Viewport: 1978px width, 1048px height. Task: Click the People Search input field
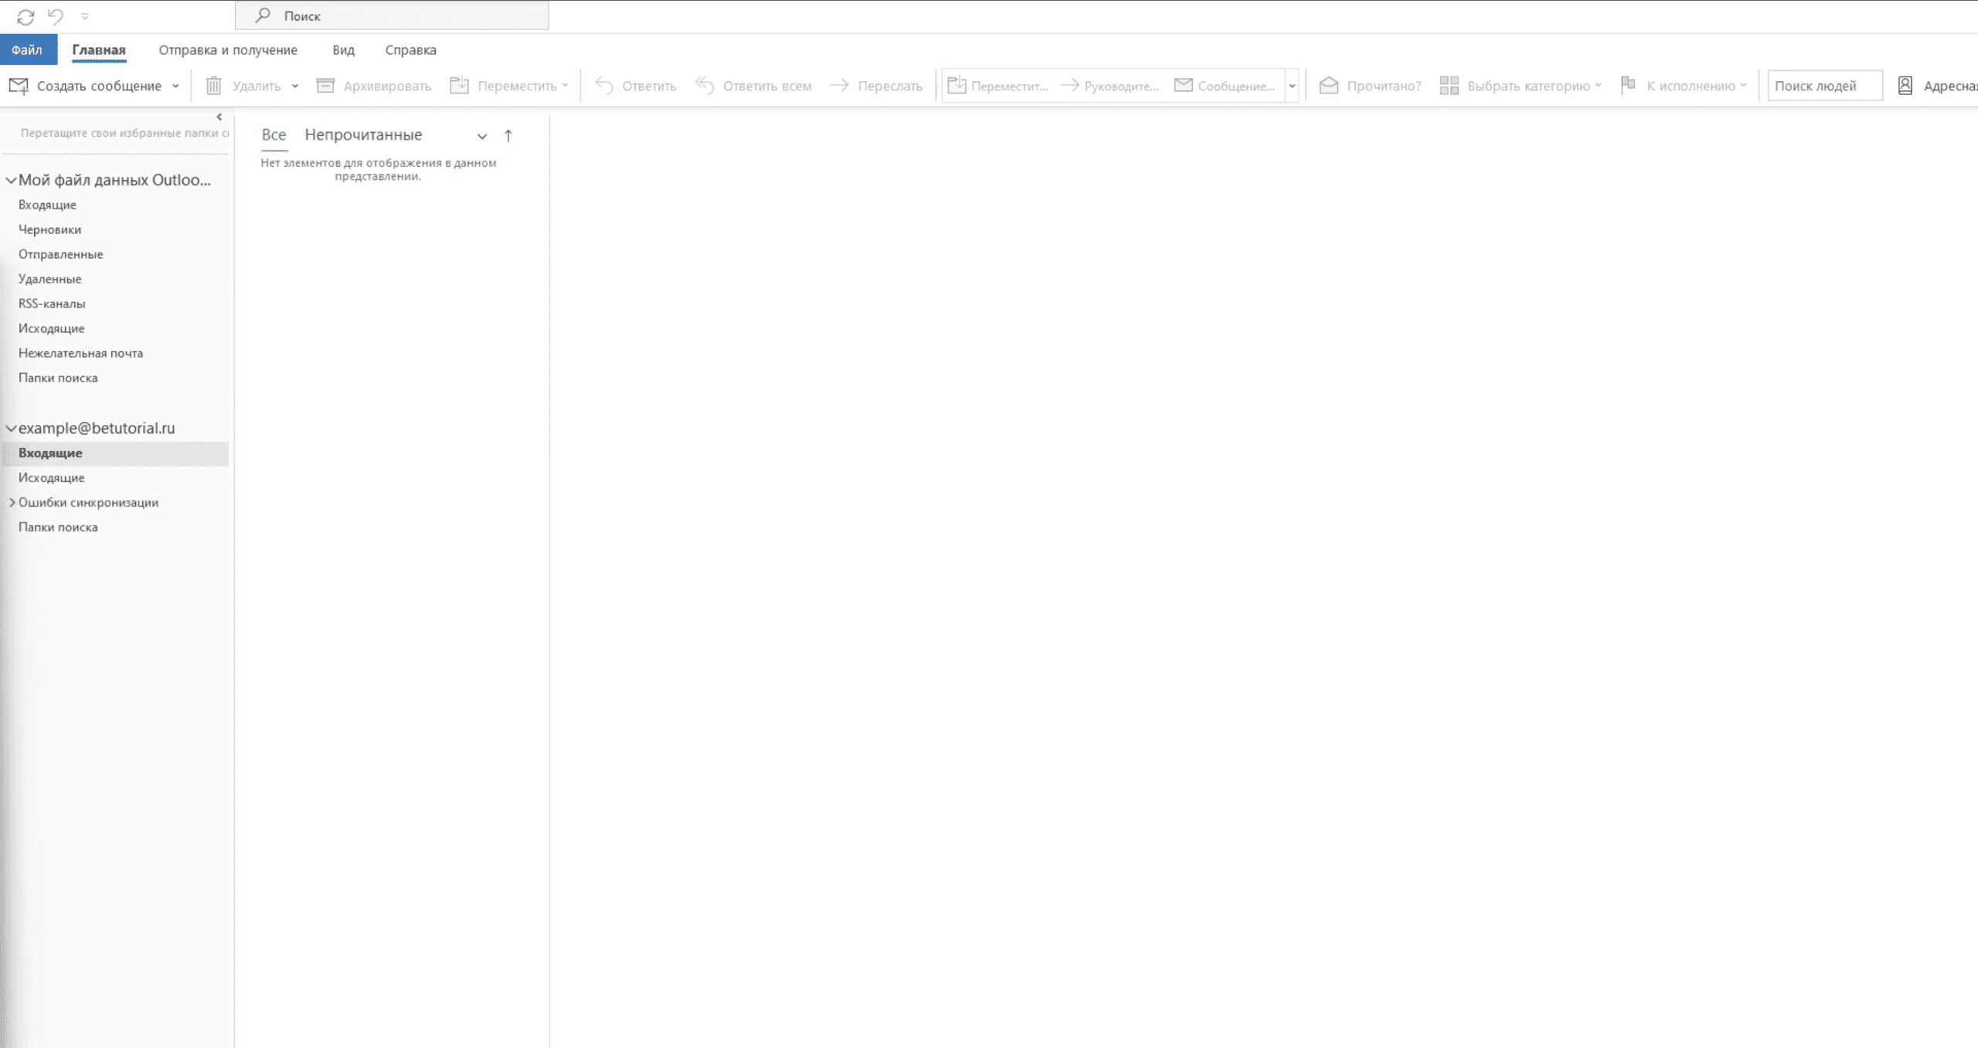(1823, 86)
